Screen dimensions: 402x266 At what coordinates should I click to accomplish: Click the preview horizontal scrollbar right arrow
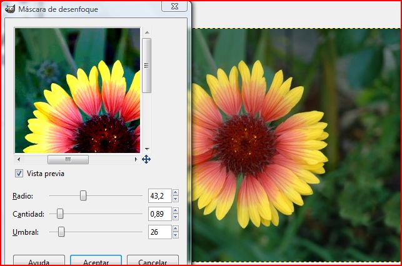pyautogui.click(x=136, y=159)
